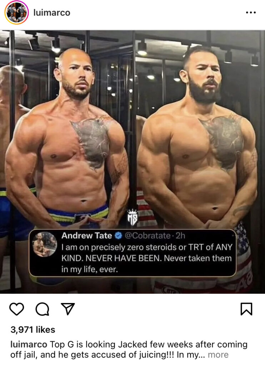Open comments via the speech bubble icon
This screenshot has width=265, height=365.
[42, 309]
